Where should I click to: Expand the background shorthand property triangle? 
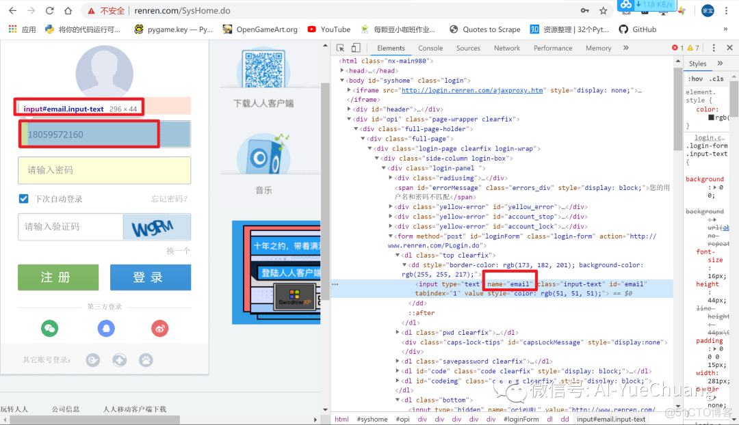pyautogui.click(x=714, y=187)
